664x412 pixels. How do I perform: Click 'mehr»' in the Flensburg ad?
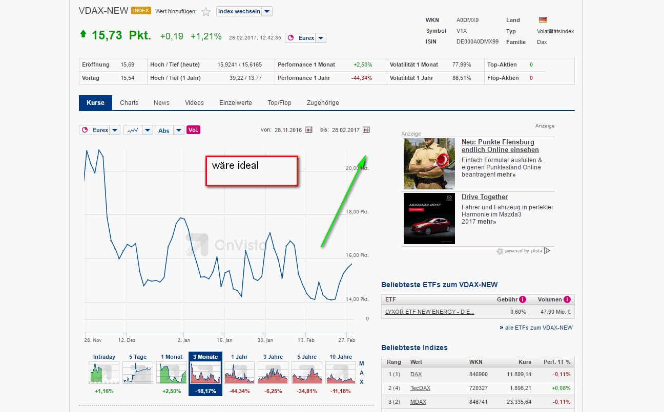(506, 175)
